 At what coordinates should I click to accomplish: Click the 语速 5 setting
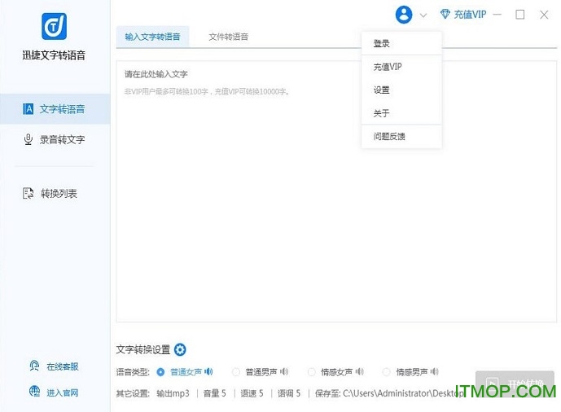pos(252,393)
